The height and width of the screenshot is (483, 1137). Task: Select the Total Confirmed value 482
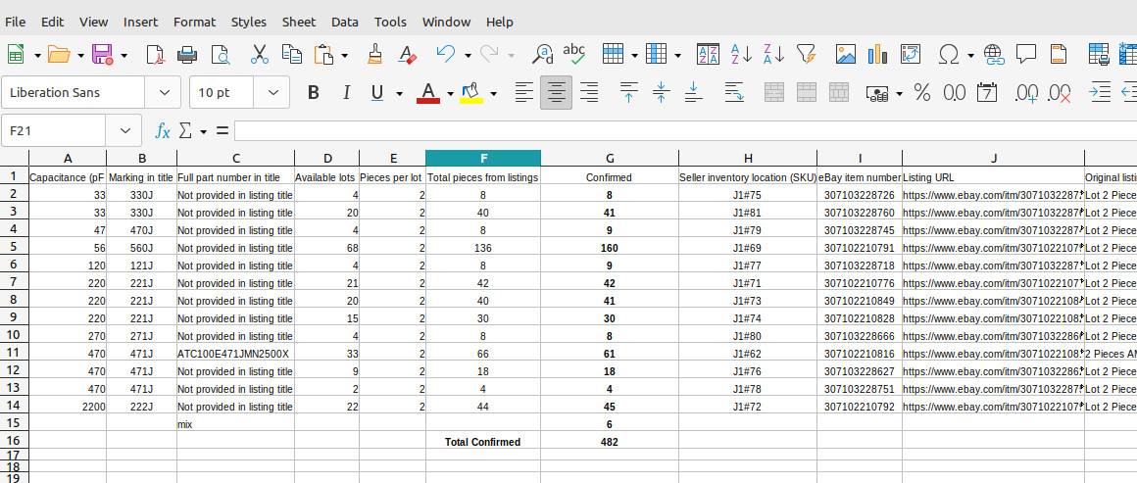[x=610, y=442]
